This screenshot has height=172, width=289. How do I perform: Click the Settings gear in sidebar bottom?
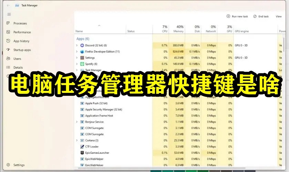(x=8, y=165)
